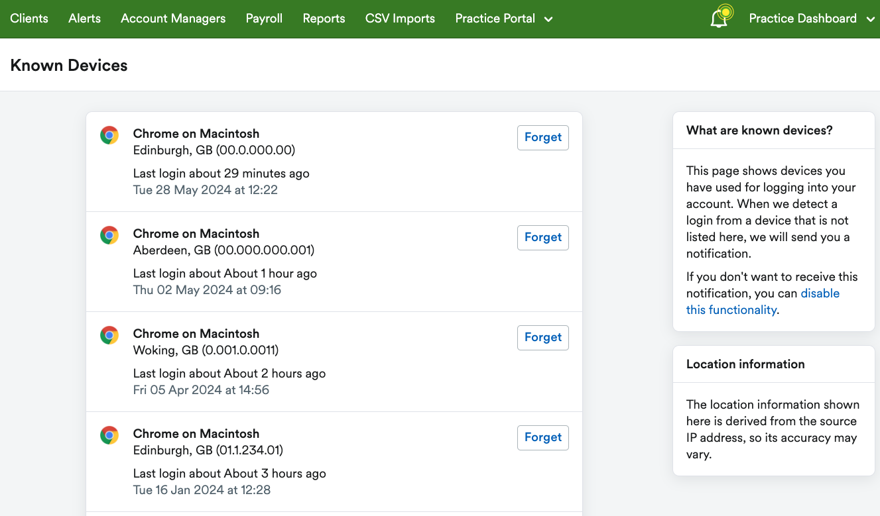Forget the Edinburgh device last seen 28 May

pos(542,137)
